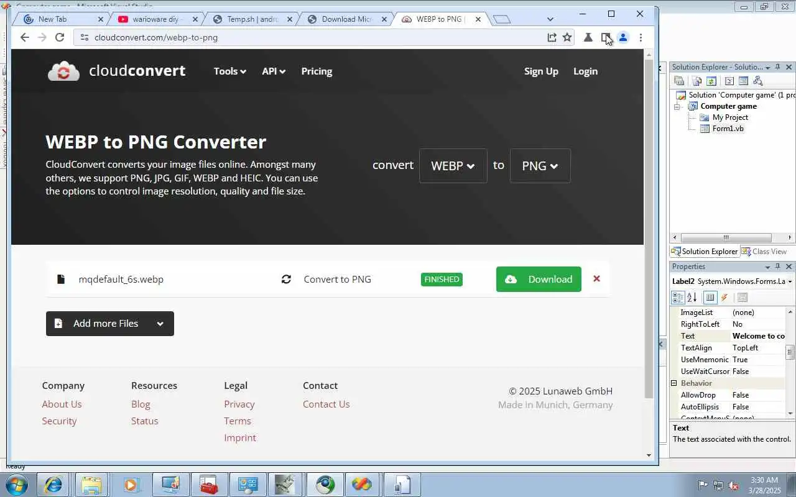Toggle auto-hide pin on Solution Explorer
This screenshot has width=796, height=497.
point(777,67)
